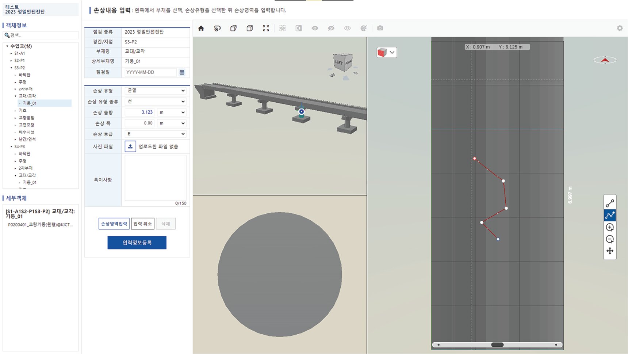Click the fit-to-screen expand arrows icon
628x354 pixels.
pos(266,28)
